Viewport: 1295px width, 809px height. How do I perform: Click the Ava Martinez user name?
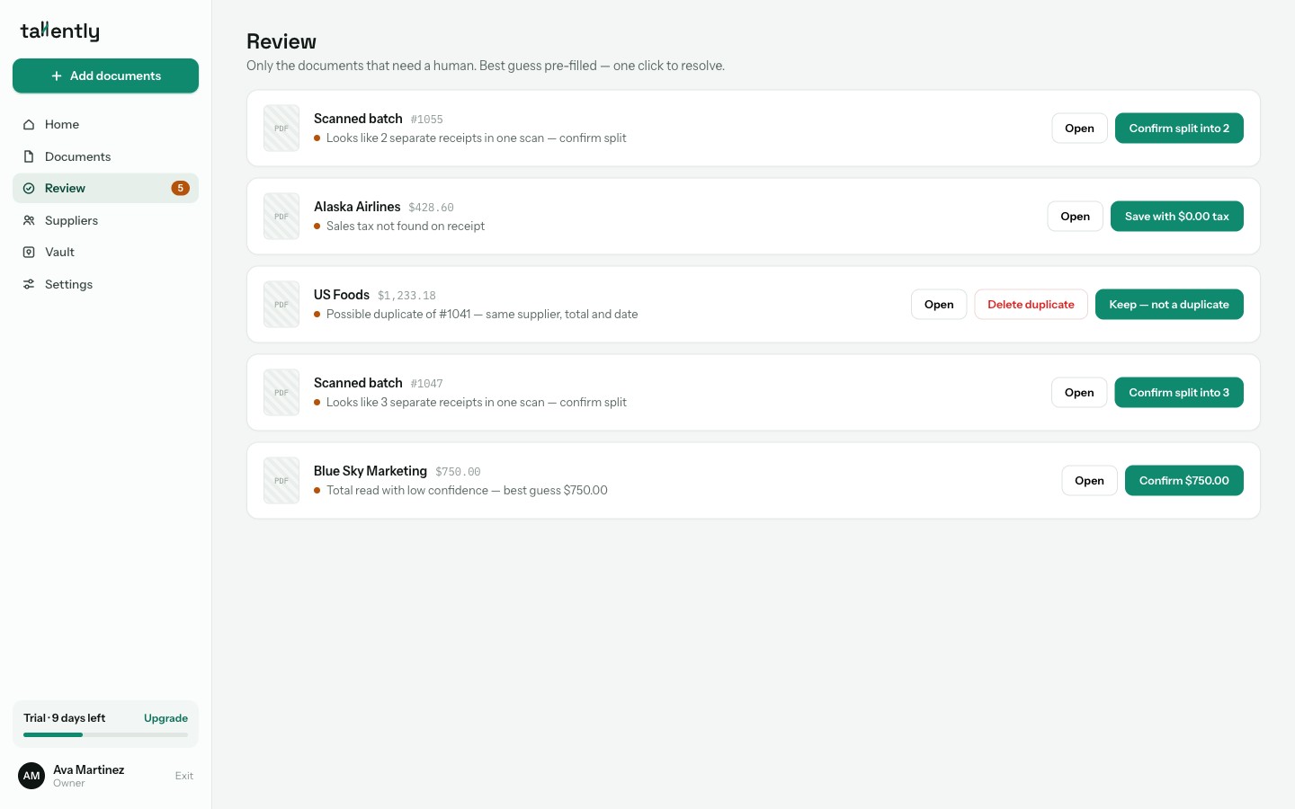coord(88,769)
